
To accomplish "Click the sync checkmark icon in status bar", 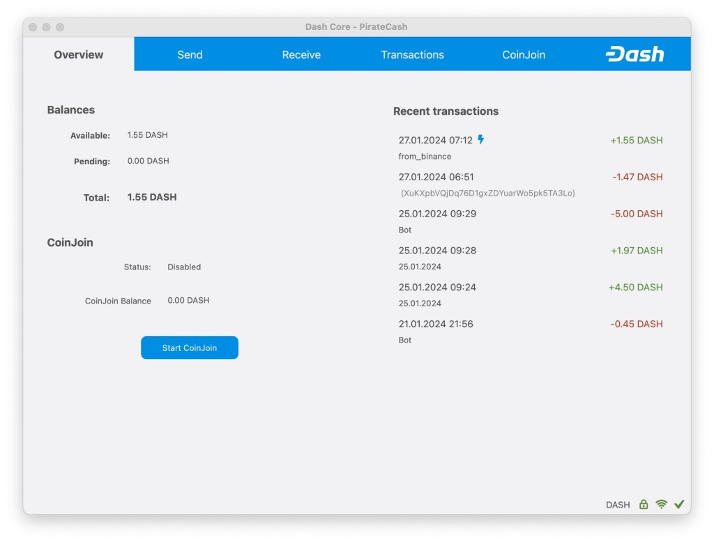I will tap(679, 504).
